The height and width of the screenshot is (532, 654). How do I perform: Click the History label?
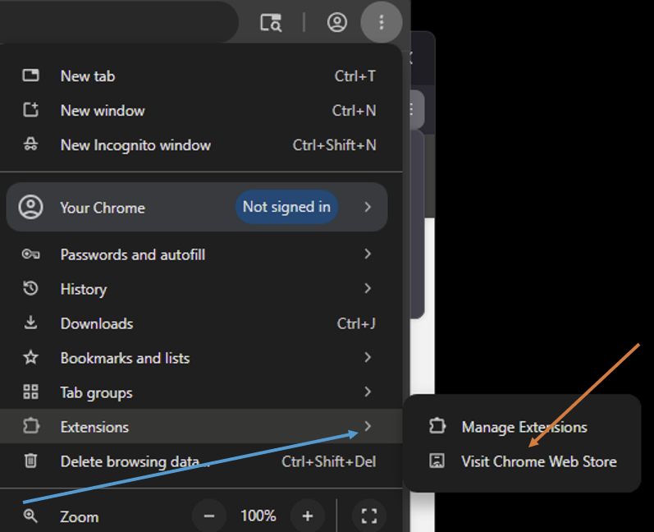click(84, 289)
